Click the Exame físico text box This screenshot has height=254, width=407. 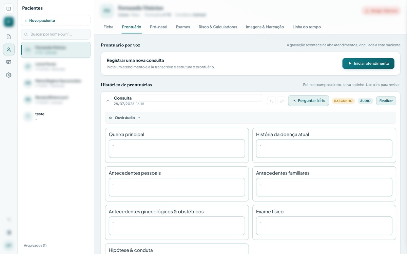point(324,226)
